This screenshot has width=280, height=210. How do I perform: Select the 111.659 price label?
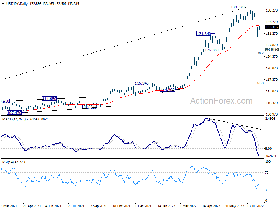click(49, 99)
